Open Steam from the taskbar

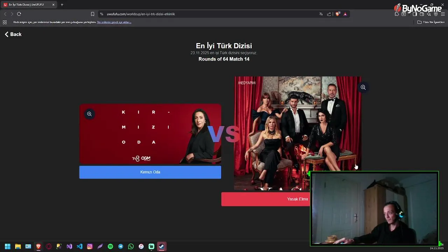(161, 246)
